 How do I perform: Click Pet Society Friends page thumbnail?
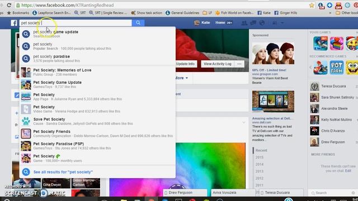coord(26,133)
